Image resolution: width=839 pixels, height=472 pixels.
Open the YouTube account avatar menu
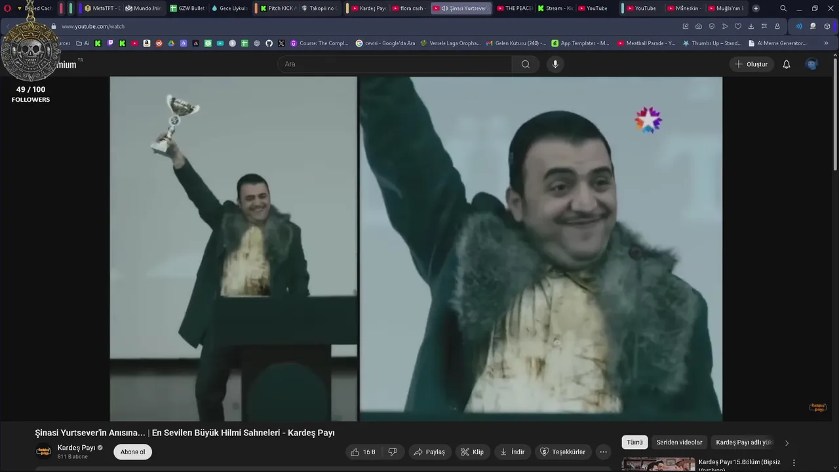pos(811,64)
